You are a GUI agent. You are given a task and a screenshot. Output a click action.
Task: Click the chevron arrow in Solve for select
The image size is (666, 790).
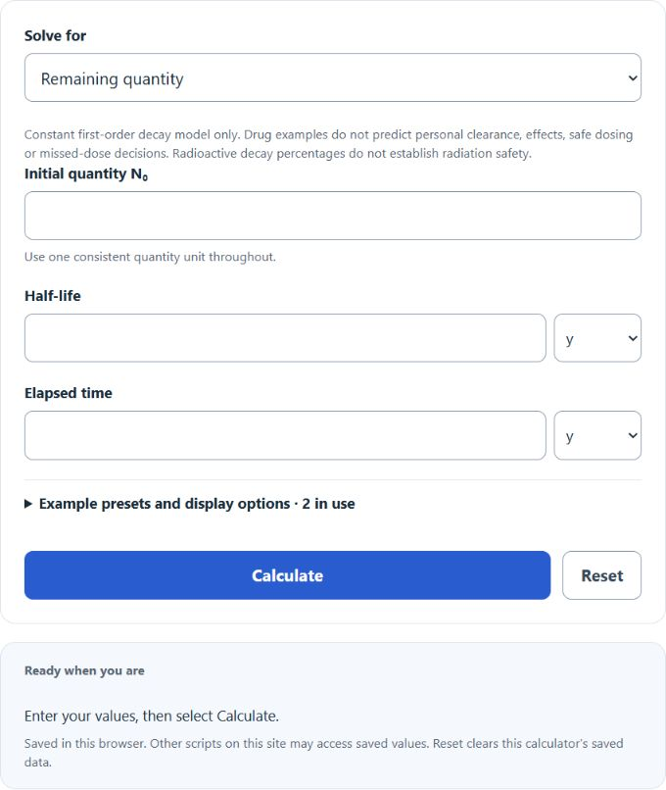[633, 78]
